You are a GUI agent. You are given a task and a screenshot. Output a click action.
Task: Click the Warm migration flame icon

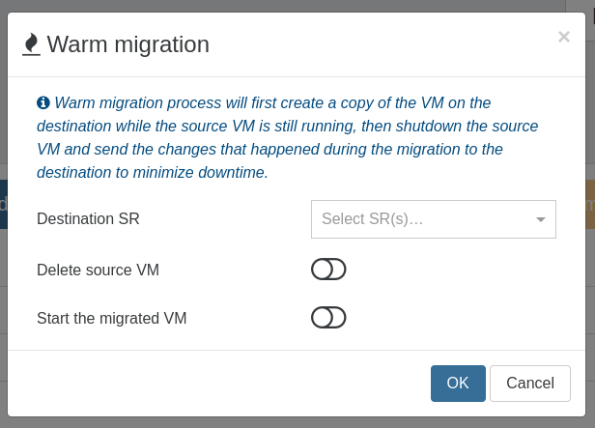click(x=31, y=44)
